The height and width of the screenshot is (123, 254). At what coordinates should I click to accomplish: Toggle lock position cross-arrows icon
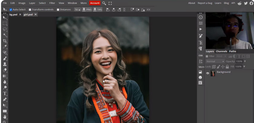[x=223, y=67]
